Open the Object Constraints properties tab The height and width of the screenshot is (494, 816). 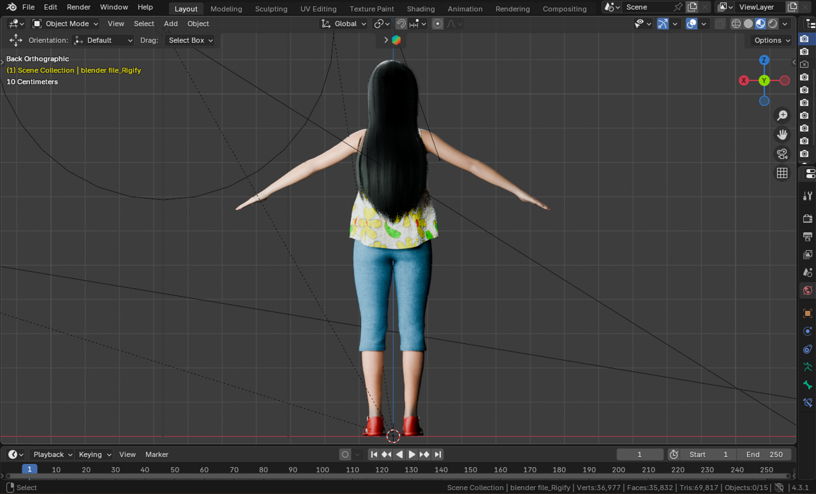808,349
